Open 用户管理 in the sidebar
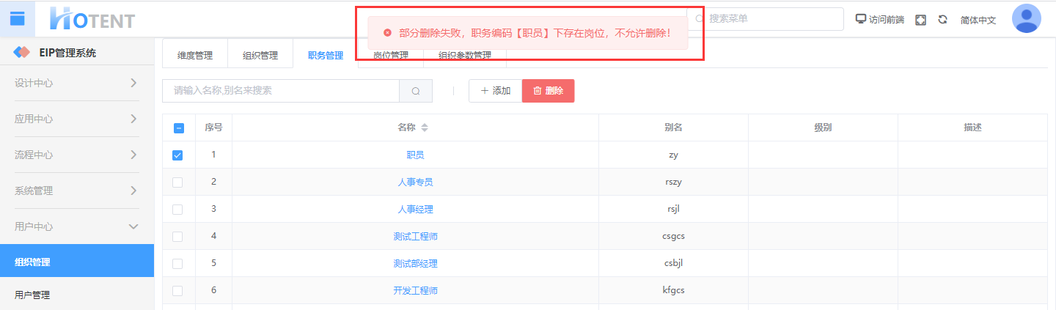The height and width of the screenshot is (310, 1056). (77, 295)
